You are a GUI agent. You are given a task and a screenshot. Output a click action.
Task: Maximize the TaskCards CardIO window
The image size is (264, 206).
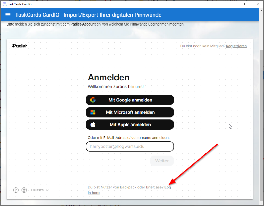(x=246, y=4)
